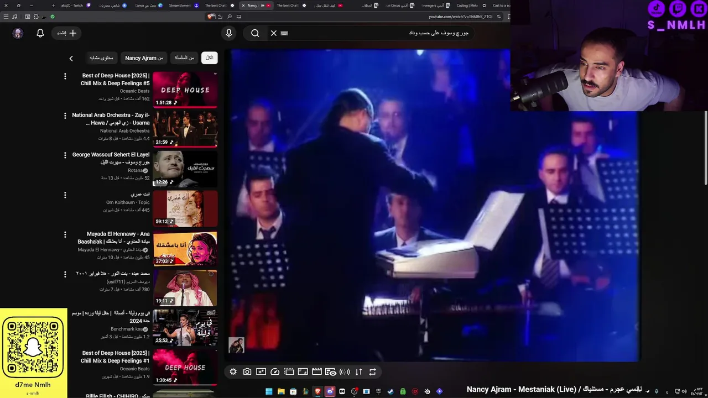708x398 pixels.
Task: Open the video enhancer settings gear
Action: pos(233,372)
